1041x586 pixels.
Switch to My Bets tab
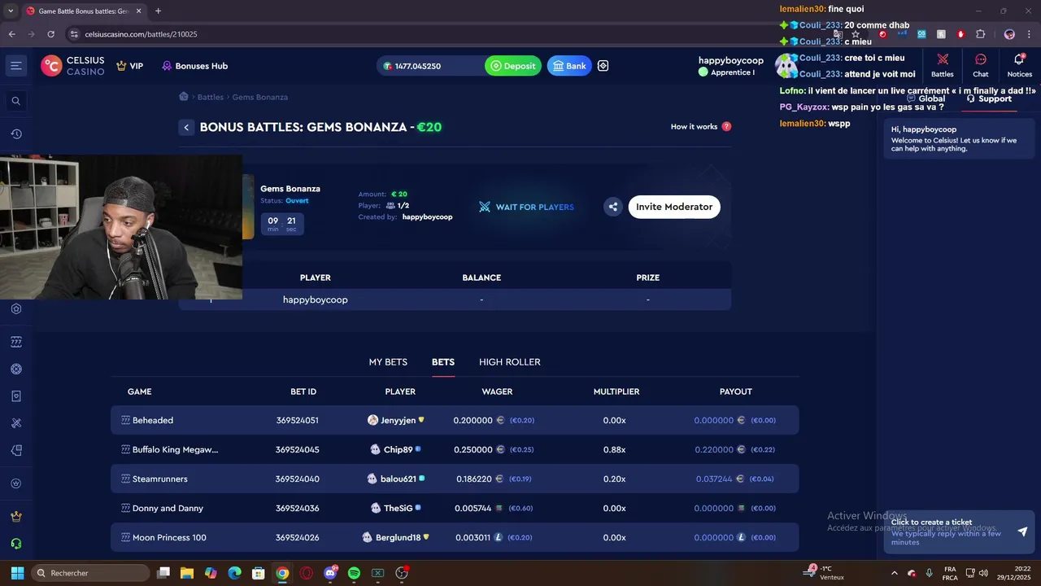[388, 362]
